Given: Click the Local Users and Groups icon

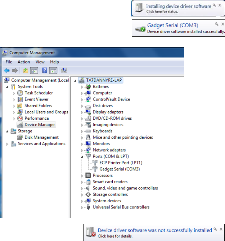Looking at the screenshot, I should tap(20, 112).
